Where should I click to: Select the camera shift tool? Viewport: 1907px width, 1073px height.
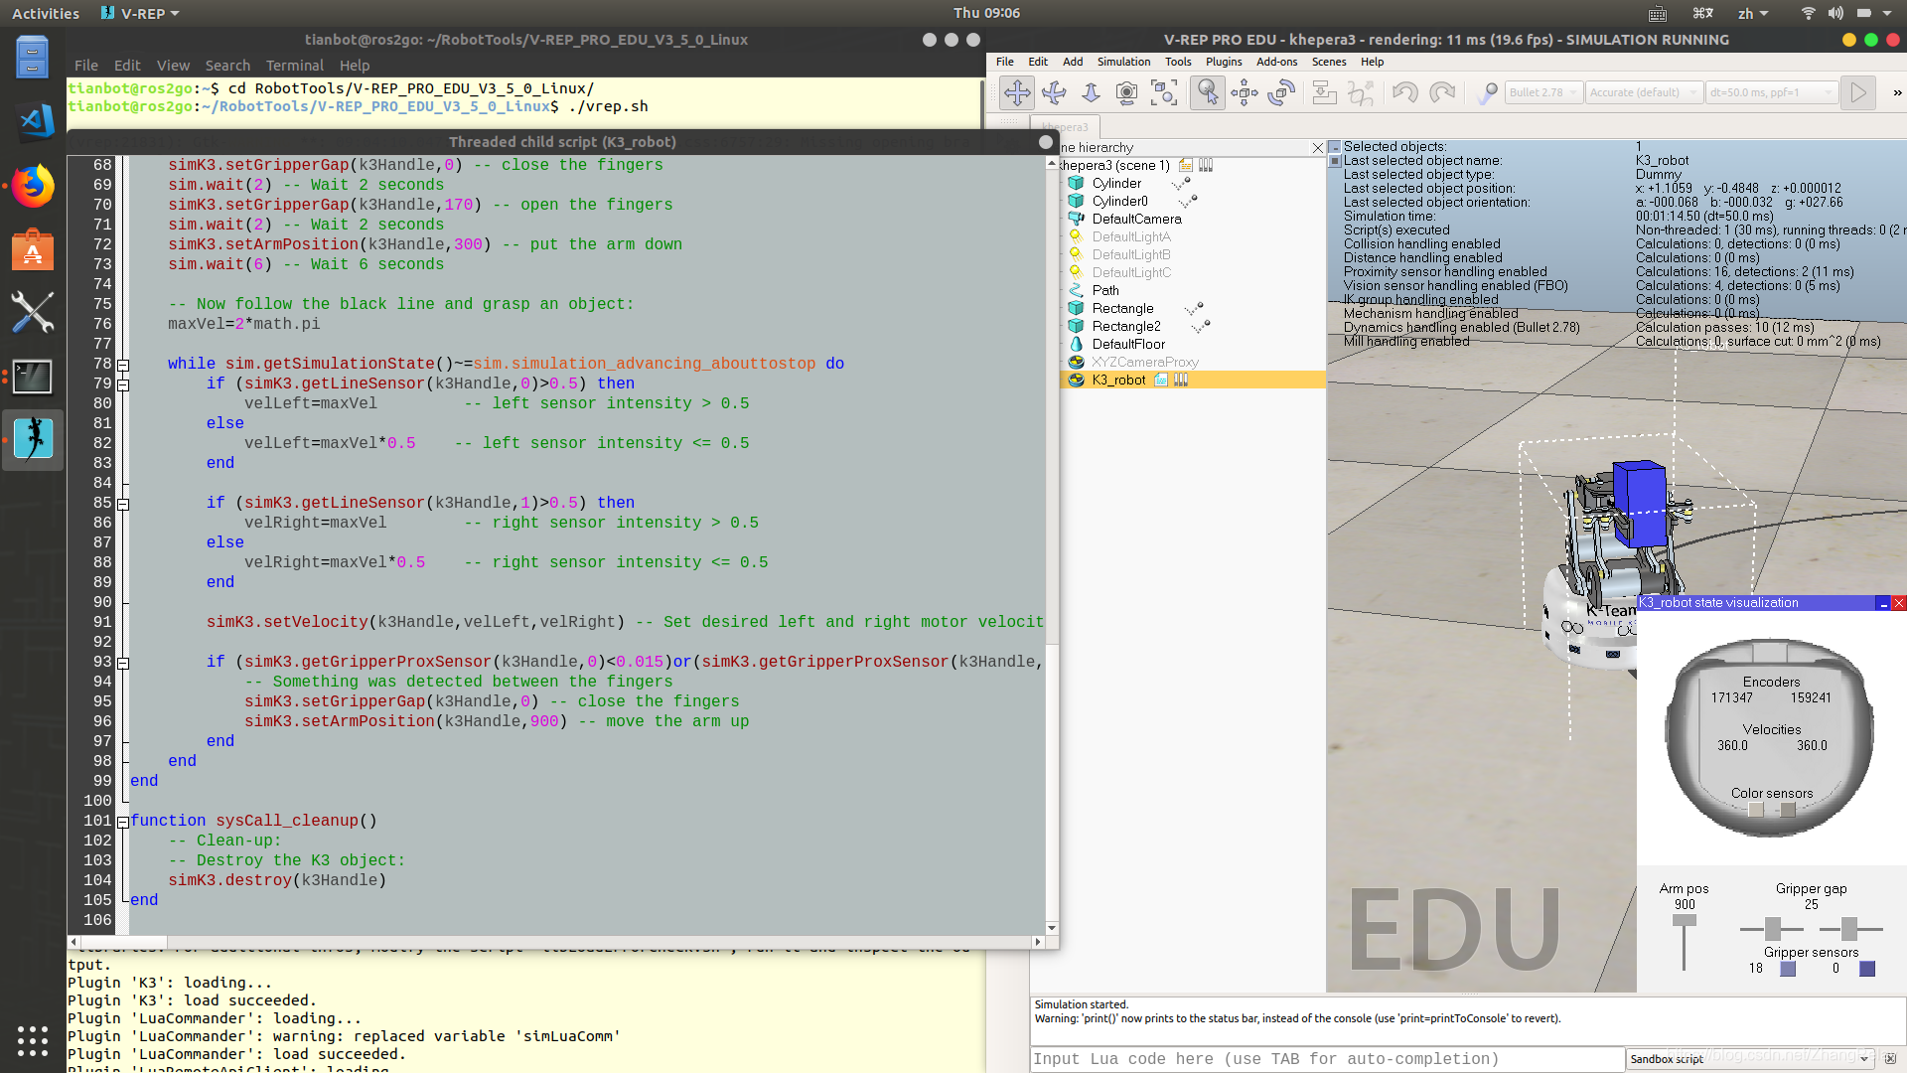(1091, 93)
